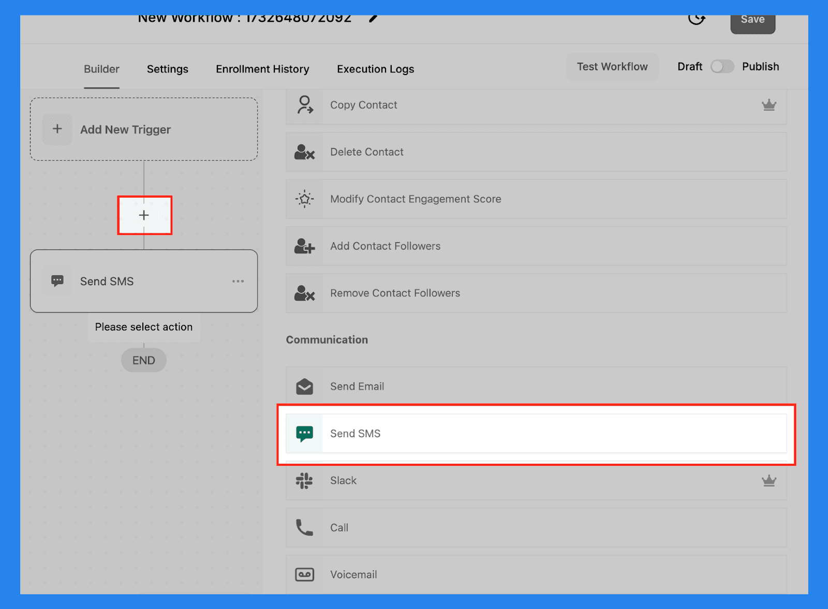The width and height of the screenshot is (828, 609).
Task: Choose Modify Contact Engagement Score action
Action: [x=536, y=199]
